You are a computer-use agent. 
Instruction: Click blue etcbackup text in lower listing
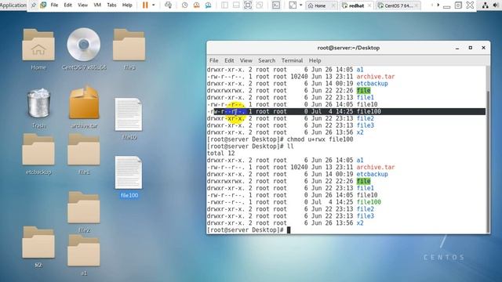tap(372, 174)
